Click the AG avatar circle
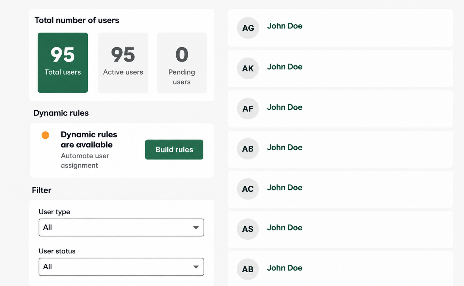 [248, 28]
